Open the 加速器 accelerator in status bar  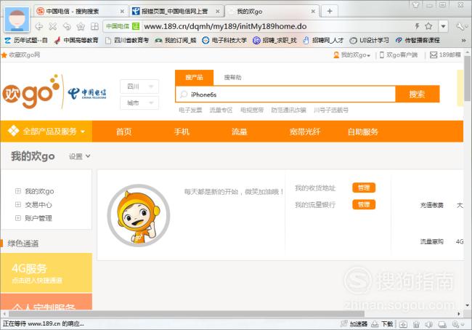click(x=354, y=324)
